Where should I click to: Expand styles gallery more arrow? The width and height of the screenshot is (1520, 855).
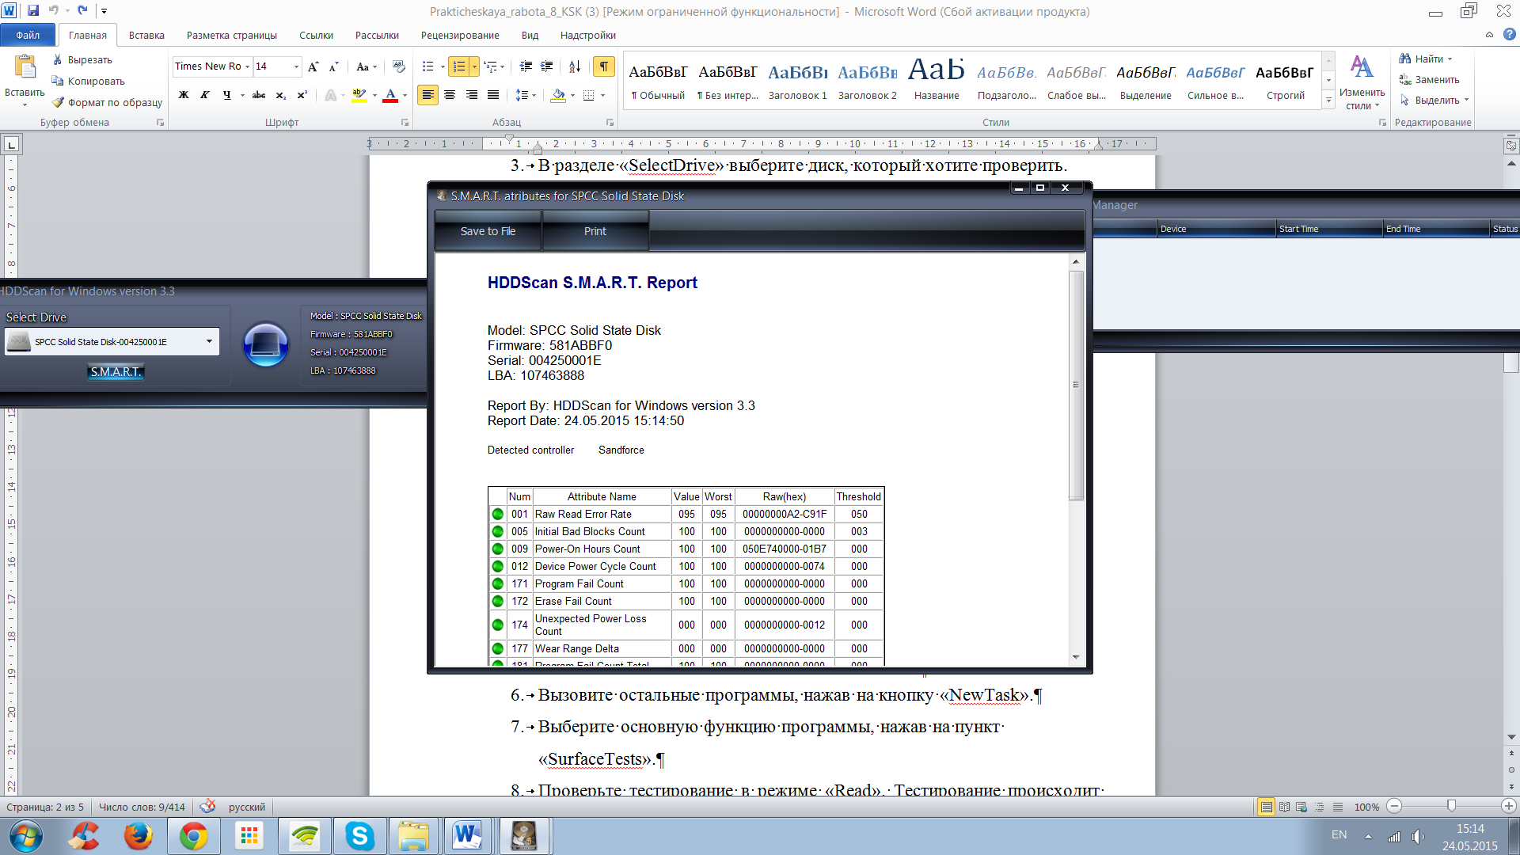pos(1328,101)
